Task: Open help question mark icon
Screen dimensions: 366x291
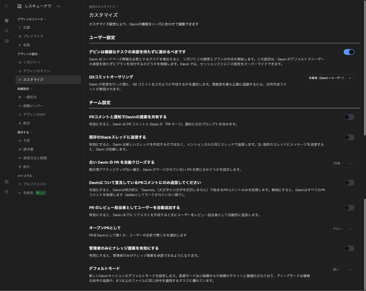Action: (7, 192)
